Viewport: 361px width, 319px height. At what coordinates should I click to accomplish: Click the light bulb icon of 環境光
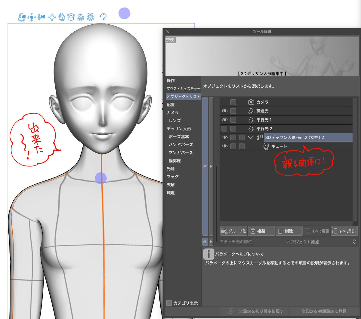coord(251,111)
